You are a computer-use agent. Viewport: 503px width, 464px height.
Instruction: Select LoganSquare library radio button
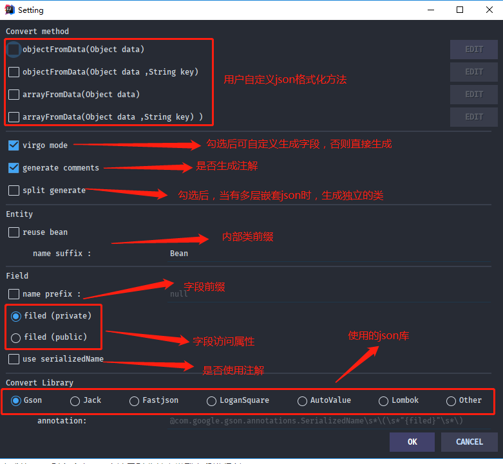(x=211, y=401)
